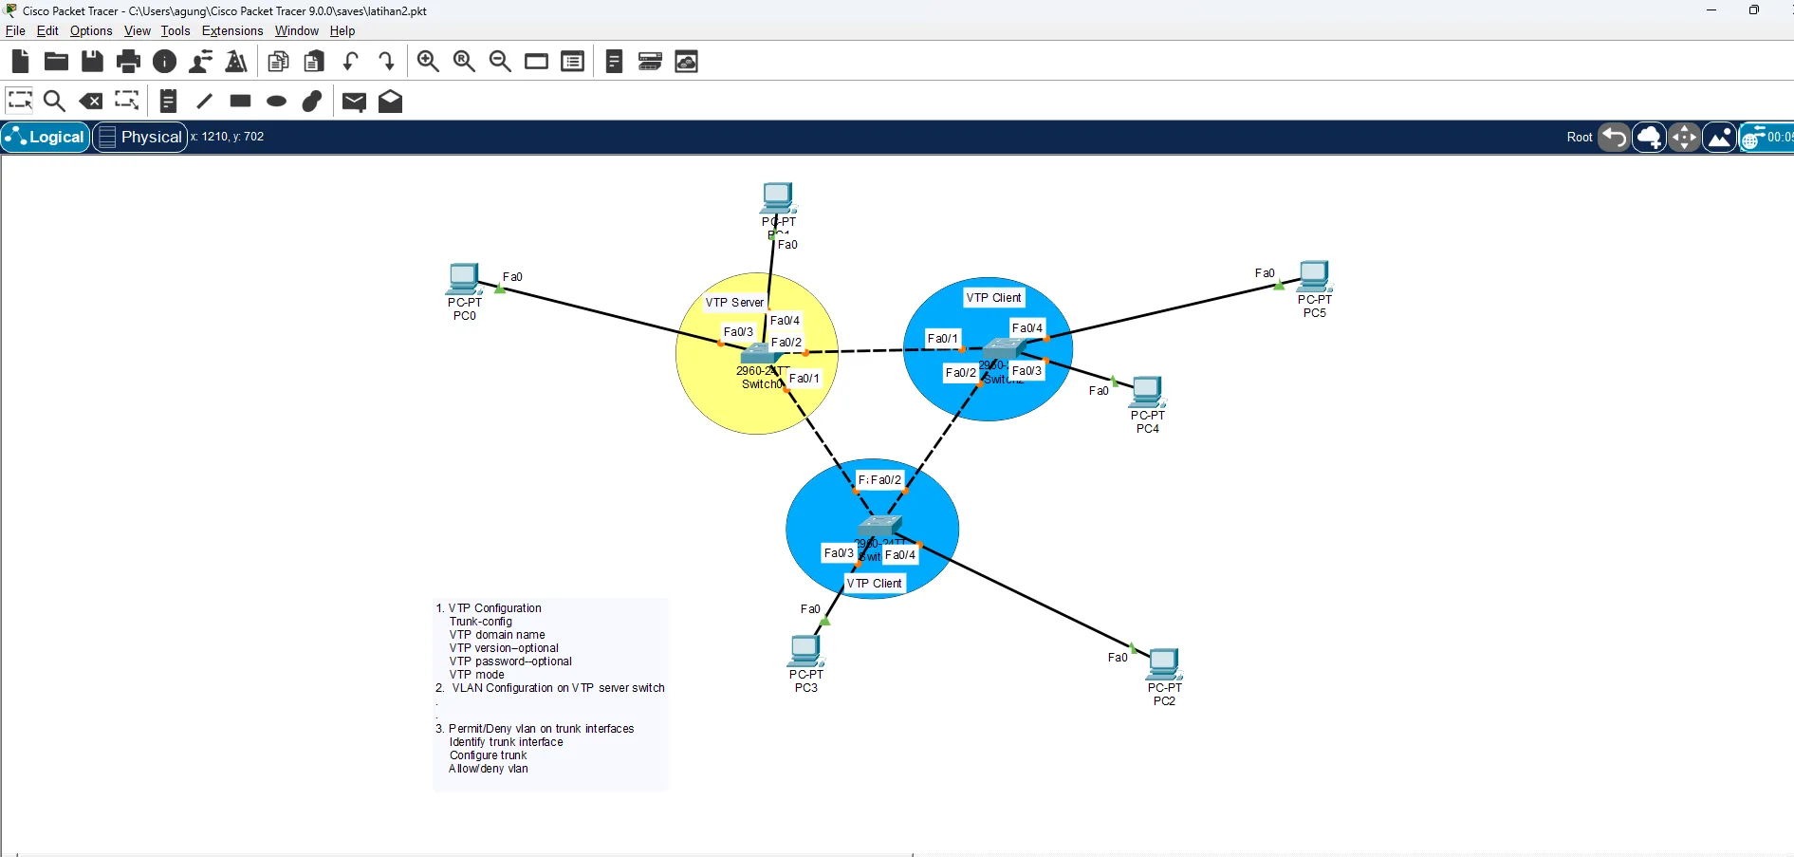Open the File menu
The image size is (1794, 857).
15,30
